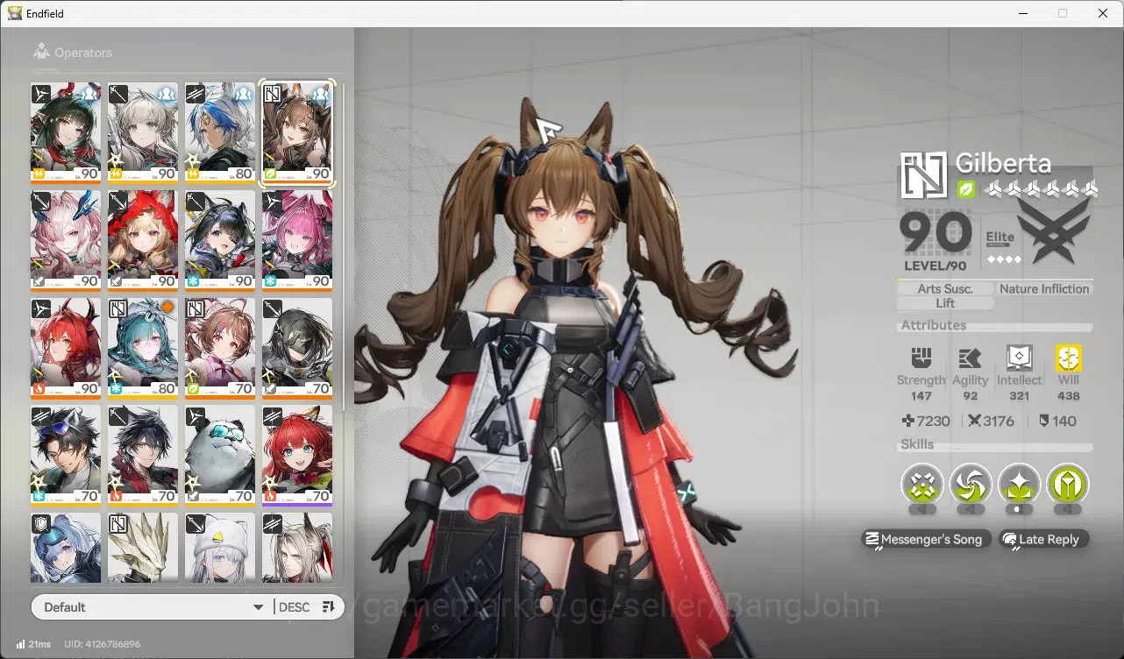
Task: Select the operator wearing a white beanie
Action: [x=220, y=548]
